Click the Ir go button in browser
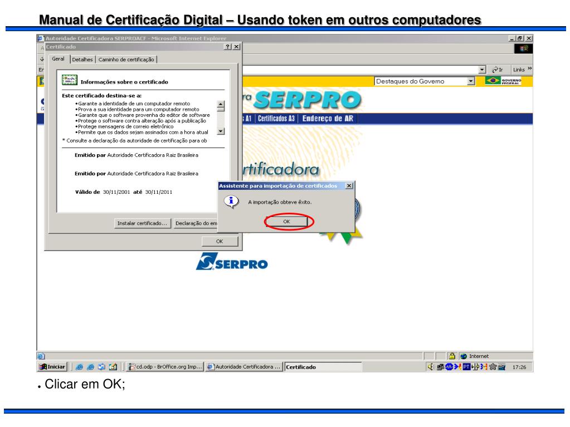Screen dimensions: 570x427 [x=498, y=70]
